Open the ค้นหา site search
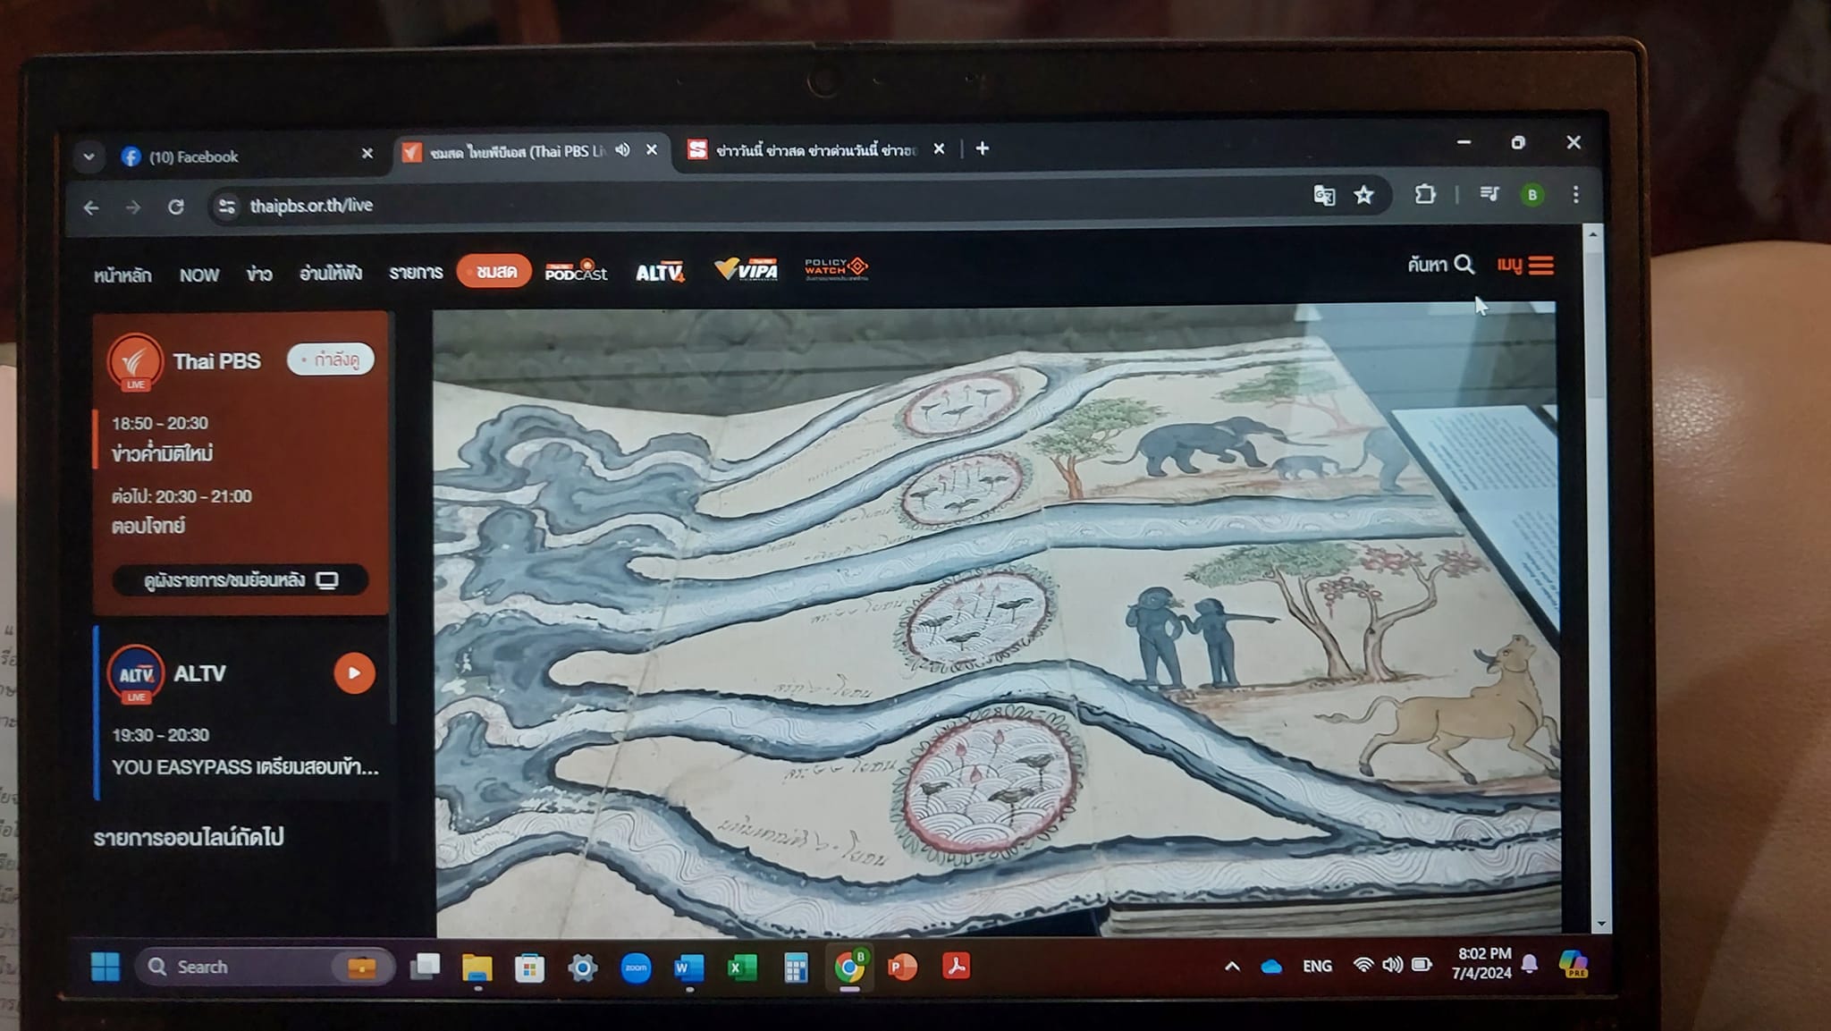This screenshot has width=1831, height=1031. [1440, 265]
